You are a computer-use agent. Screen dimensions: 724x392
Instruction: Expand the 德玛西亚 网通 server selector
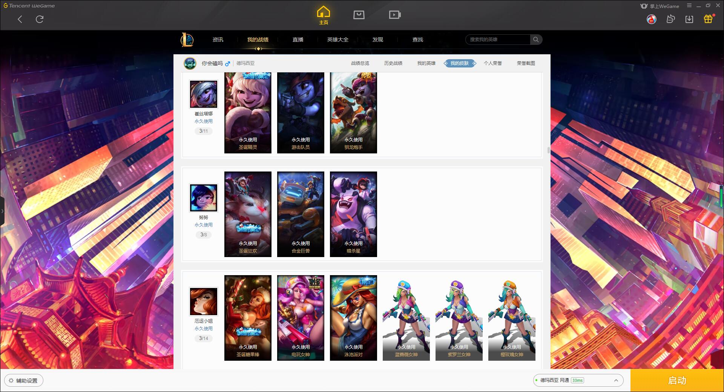[578, 380]
